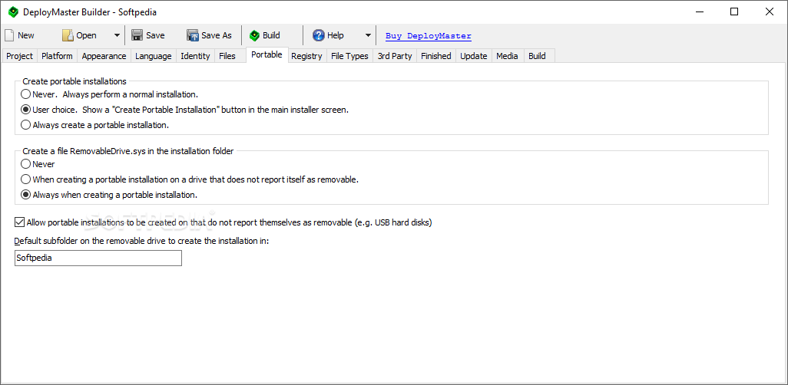This screenshot has height=385, width=788.
Task: Click the Help toolbar label
Action: click(x=335, y=35)
